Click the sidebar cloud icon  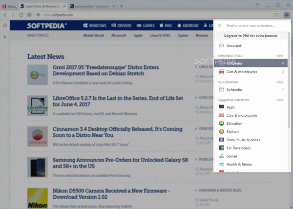coord(5,25)
